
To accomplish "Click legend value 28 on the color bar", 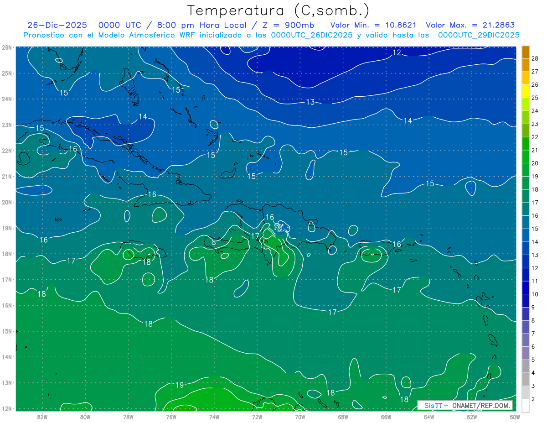I will tap(535, 58).
